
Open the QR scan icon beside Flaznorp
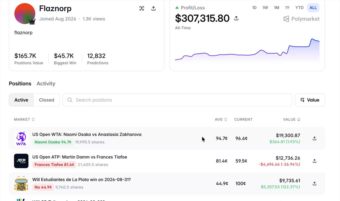(x=142, y=9)
